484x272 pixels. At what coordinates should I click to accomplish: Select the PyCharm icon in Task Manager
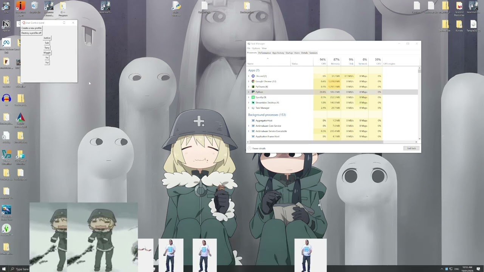[x=253, y=87]
